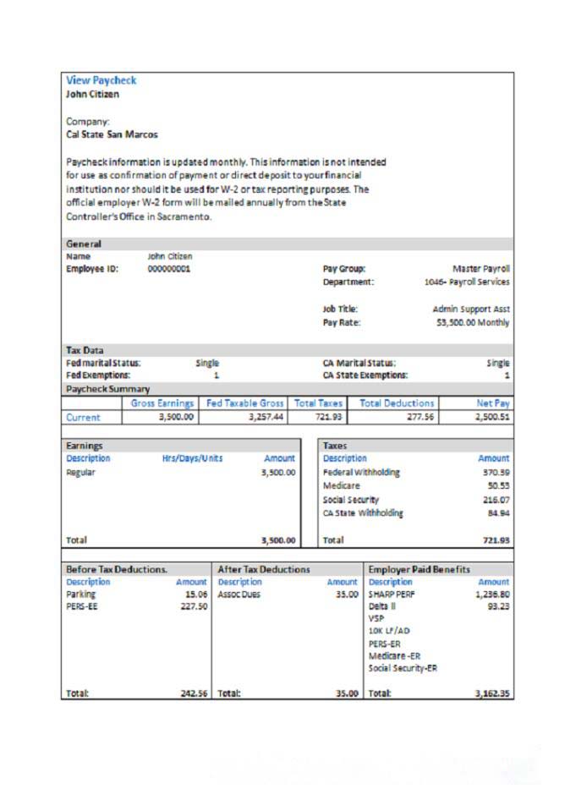Screen dimensions: 576x800
Task: Select the Current row label in Paycheck Summary
Action: pos(83,417)
